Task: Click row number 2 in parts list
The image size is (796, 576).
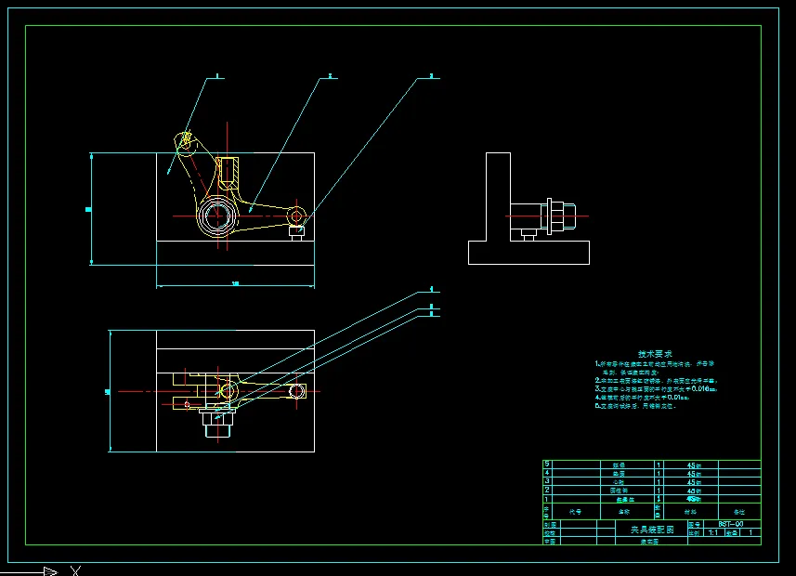Action: click(547, 490)
